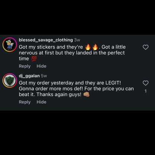Screen dimensions: 155x155
Task: Click the first fire emoji
Action: tap(88, 47)
